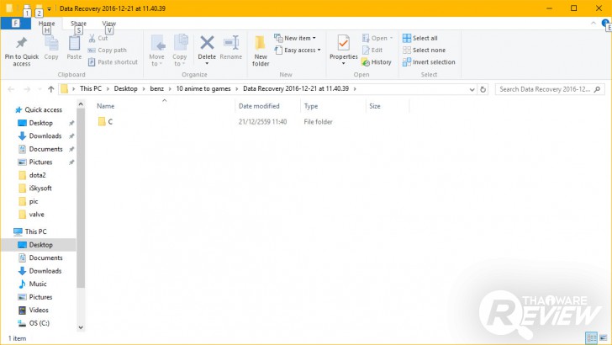This screenshot has width=612, height=345.
Task: Open the dota2 folder in sidebar
Action: 33,175
